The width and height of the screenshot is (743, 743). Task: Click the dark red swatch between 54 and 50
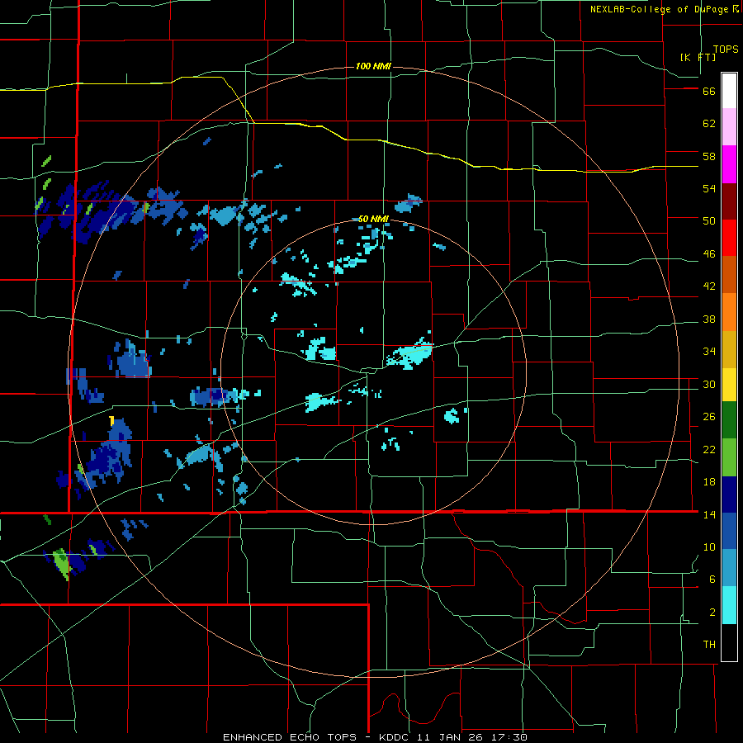(729, 201)
